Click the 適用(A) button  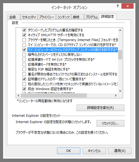point(120,151)
